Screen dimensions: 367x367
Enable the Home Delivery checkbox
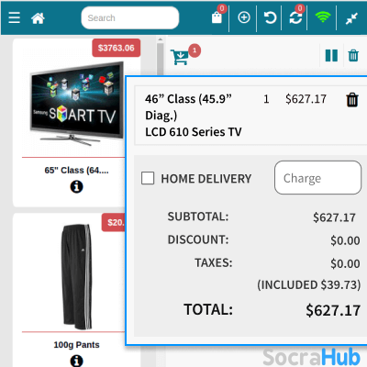point(148,178)
